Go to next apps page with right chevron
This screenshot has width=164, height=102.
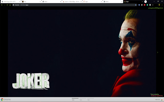[x=158, y=52]
